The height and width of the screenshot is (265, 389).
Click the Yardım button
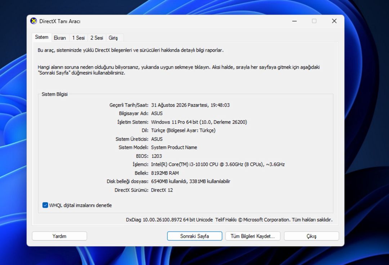(x=59, y=236)
